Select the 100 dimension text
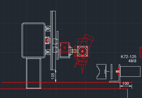142x98 pixels. pos(125,84)
